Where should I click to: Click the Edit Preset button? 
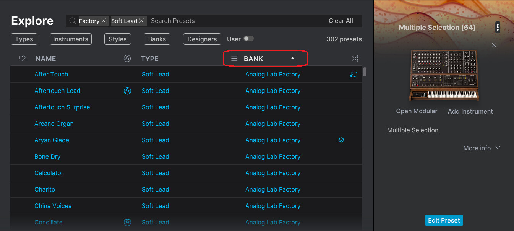tap(444, 221)
